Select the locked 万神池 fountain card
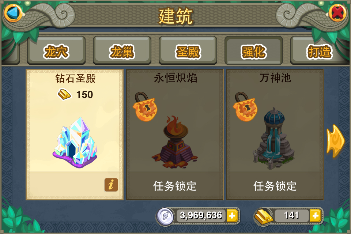The width and height of the screenshot is (351, 234). tap(275, 134)
